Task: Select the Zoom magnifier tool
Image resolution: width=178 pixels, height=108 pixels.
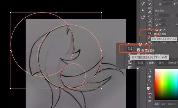Action: click(150, 80)
